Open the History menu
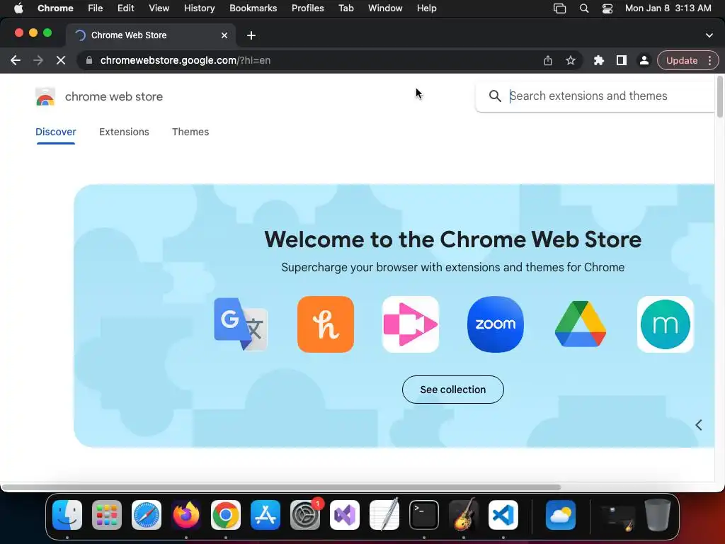This screenshot has height=544, width=725. tap(199, 8)
